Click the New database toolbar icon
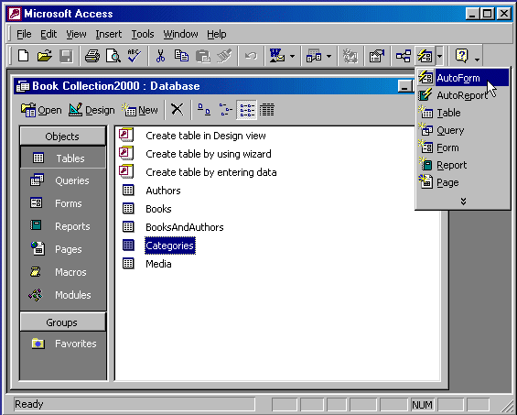The width and height of the screenshot is (517, 415). point(23,56)
